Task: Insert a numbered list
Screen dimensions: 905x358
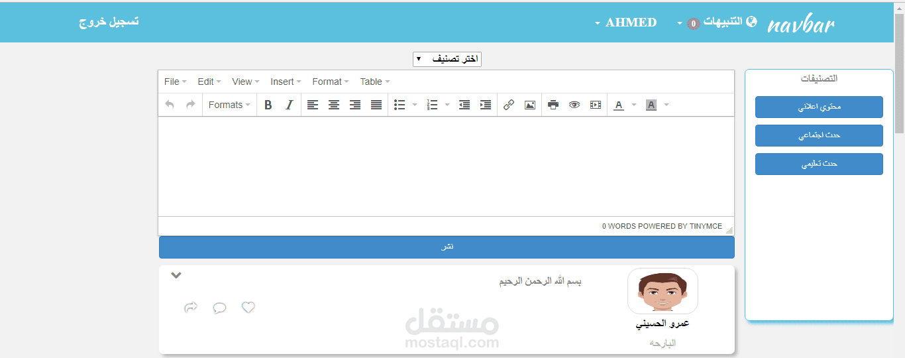Action: click(433, 105)
